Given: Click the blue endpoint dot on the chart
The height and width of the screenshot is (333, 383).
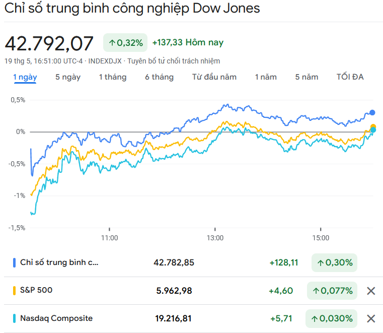Looking at the screenshot, I should (372, 112).
